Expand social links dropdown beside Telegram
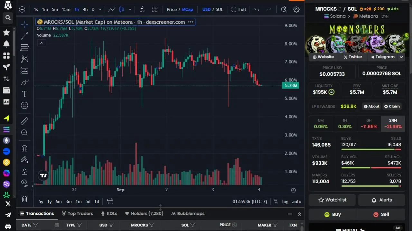This screenshot has width=412, height=231. coord(401,57)
